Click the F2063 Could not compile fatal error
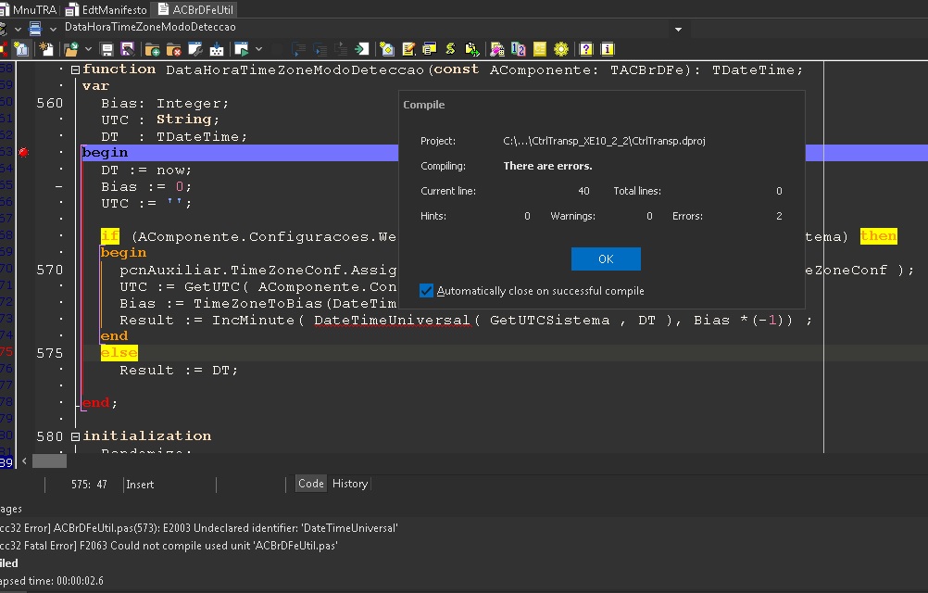The width and height of the screenshot is (928, 593). (x=169, y=546)
